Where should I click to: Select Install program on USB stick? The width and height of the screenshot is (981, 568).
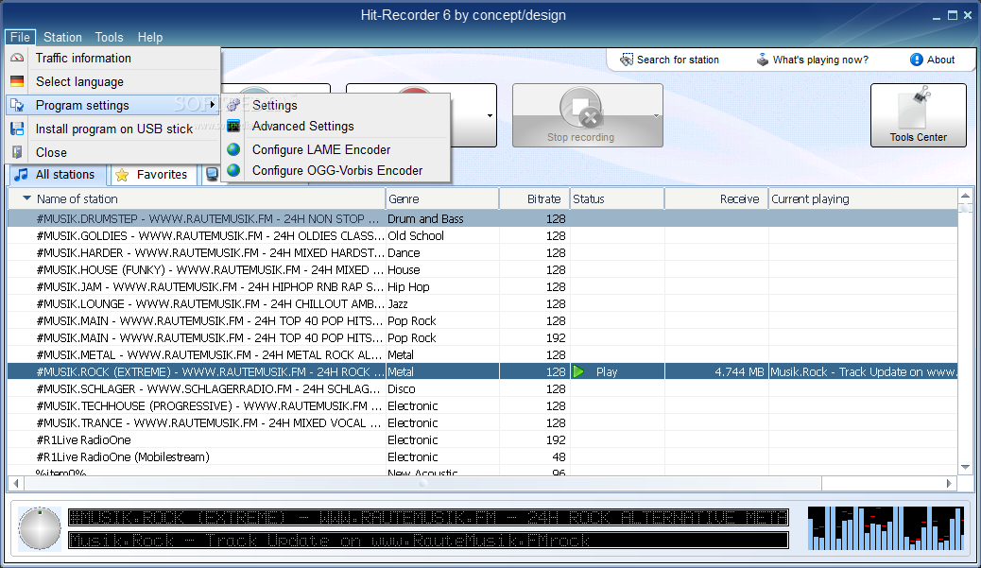coord(113,129)
